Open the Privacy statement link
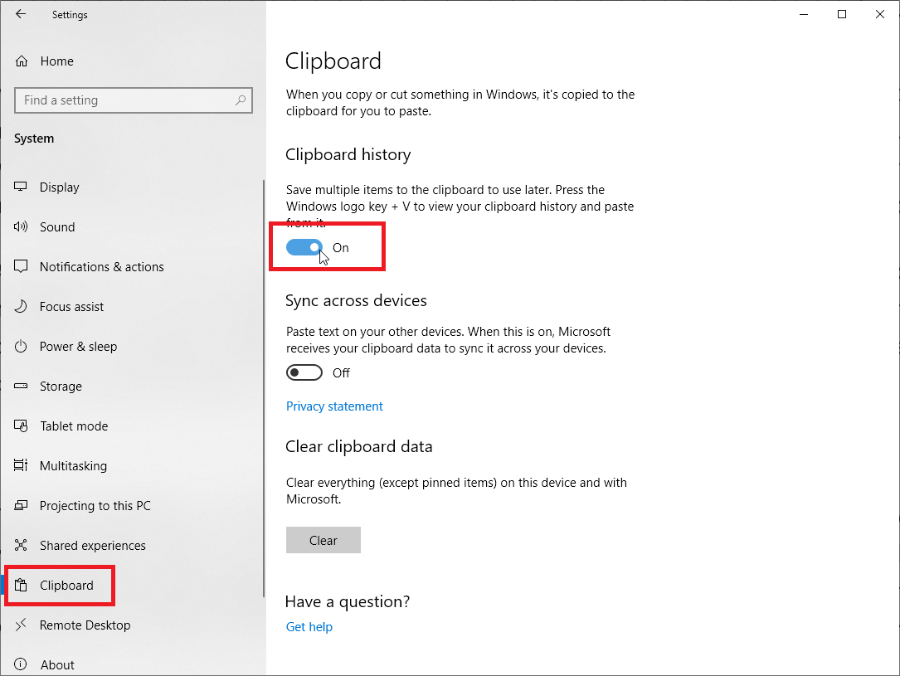900x676 pixels. point(334,406)
